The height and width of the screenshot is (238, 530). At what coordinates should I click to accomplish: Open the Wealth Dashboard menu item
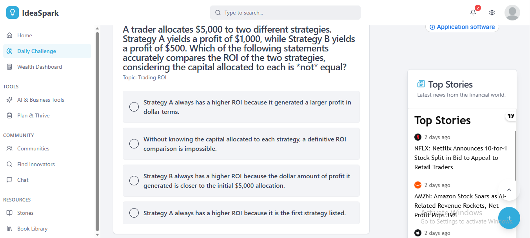point(39,67)
